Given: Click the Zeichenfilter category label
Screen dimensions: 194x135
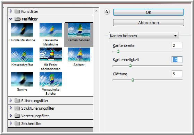Looking at the screenshot, I should [32, 124].
